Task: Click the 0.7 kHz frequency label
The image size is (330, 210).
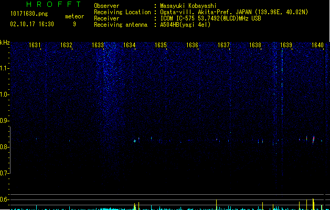Action: click(4, 173)
